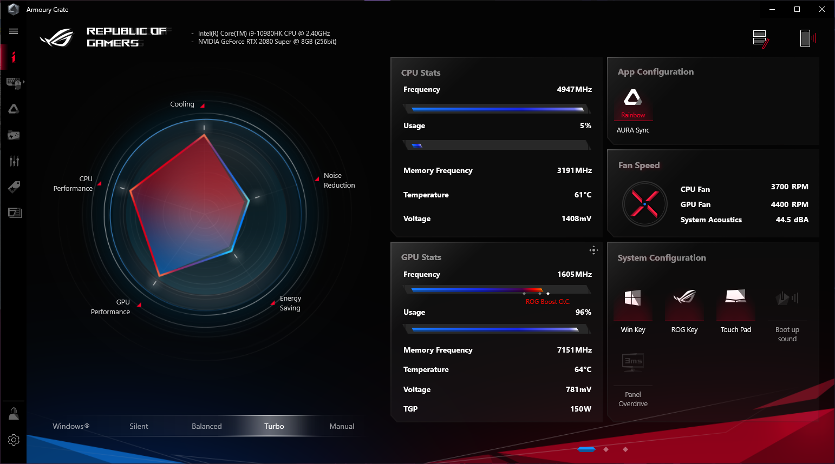The width and height of the screenshot is (835, 464).
Task: Click the ROG Boost O.C. label
Action: (548, 302)
